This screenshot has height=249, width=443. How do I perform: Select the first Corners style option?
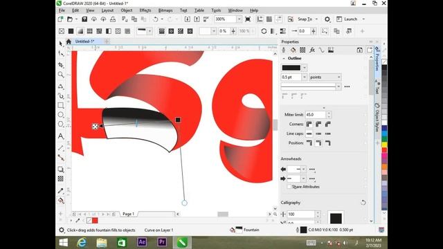[309, 124]
